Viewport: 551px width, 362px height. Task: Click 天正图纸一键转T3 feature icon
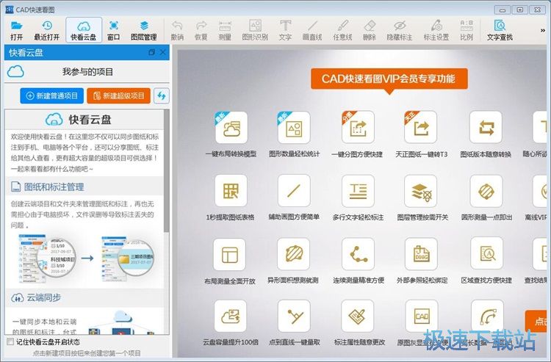point(421,127)
